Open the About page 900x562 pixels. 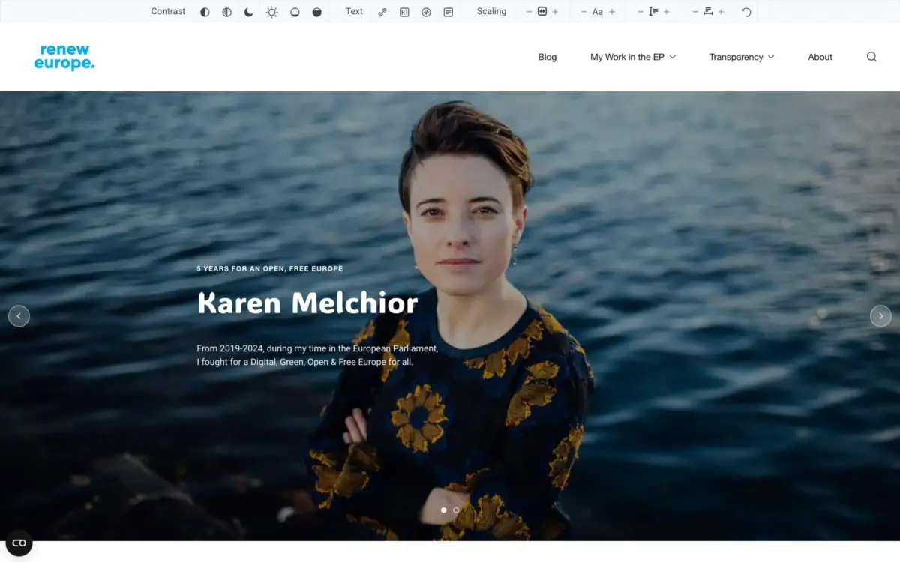820,57
